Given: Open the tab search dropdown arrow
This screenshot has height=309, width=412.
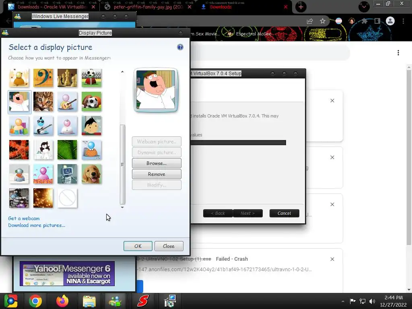Looking at the screenshot, I should click(x=364, y=6).
